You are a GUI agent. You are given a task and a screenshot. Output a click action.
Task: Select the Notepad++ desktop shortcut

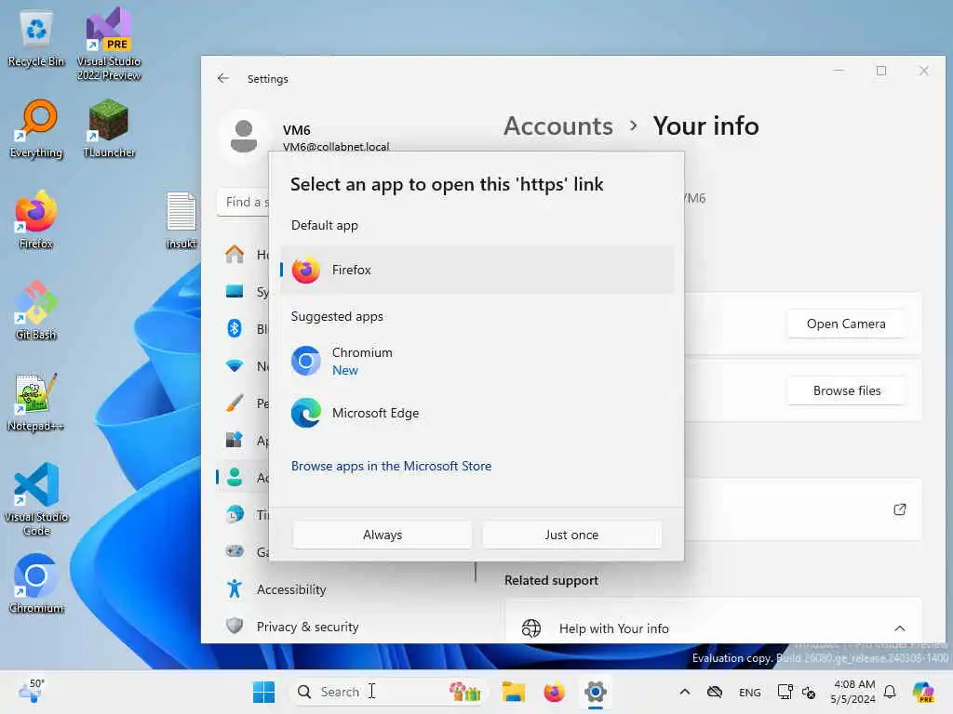[x=36, y=403]
